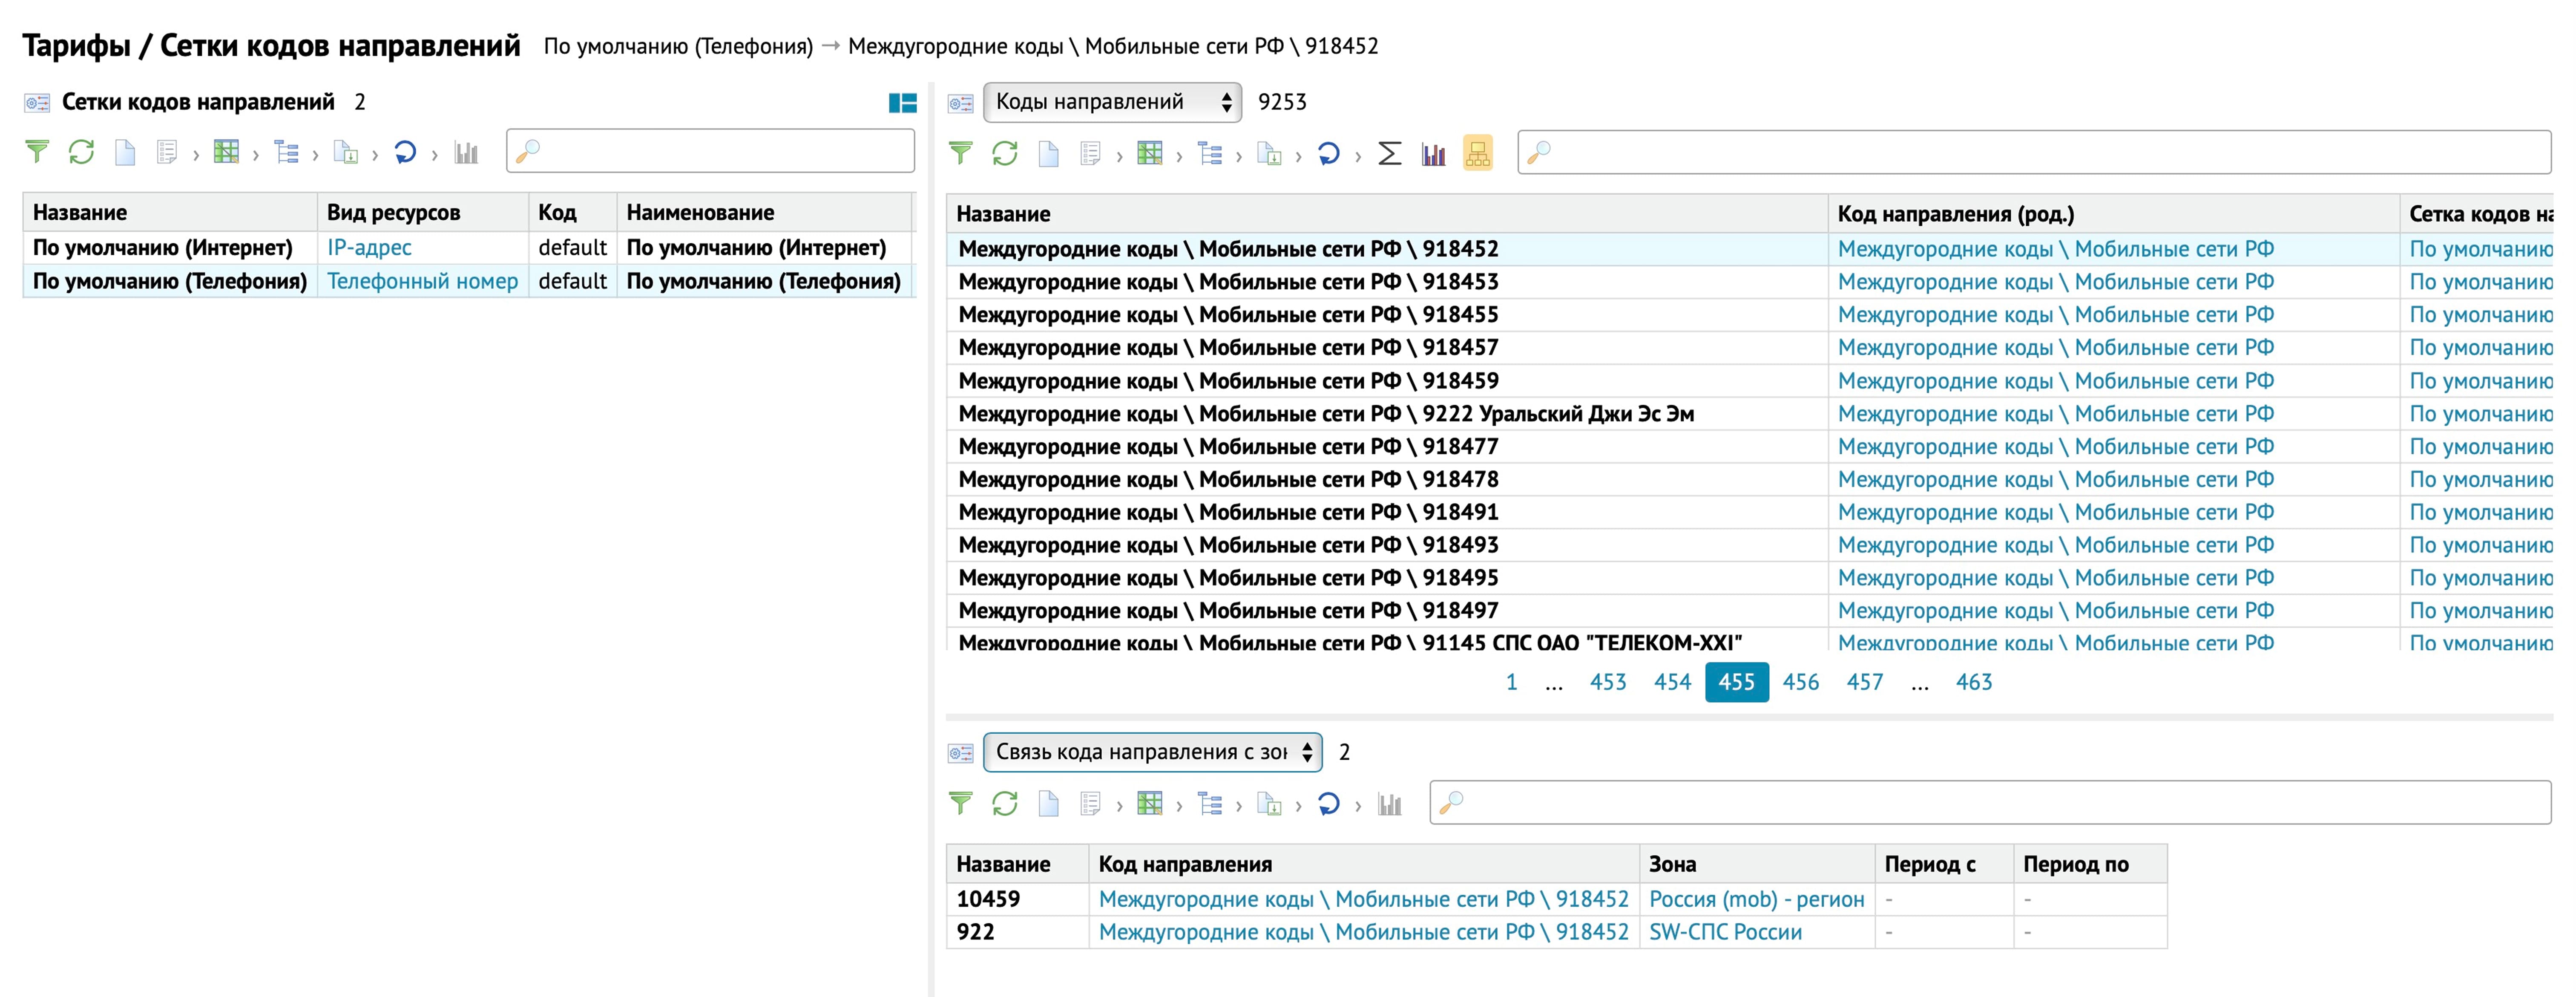The width and height of the screenshot is (2576, 997).
Task: Expand chevron after tree icon in Связь кода toolbar
Action: (x=1239, y=806)
